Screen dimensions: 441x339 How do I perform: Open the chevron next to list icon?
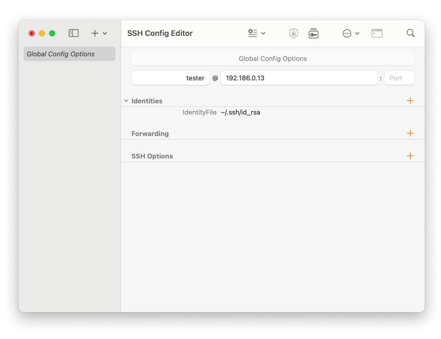coord(263,33)
